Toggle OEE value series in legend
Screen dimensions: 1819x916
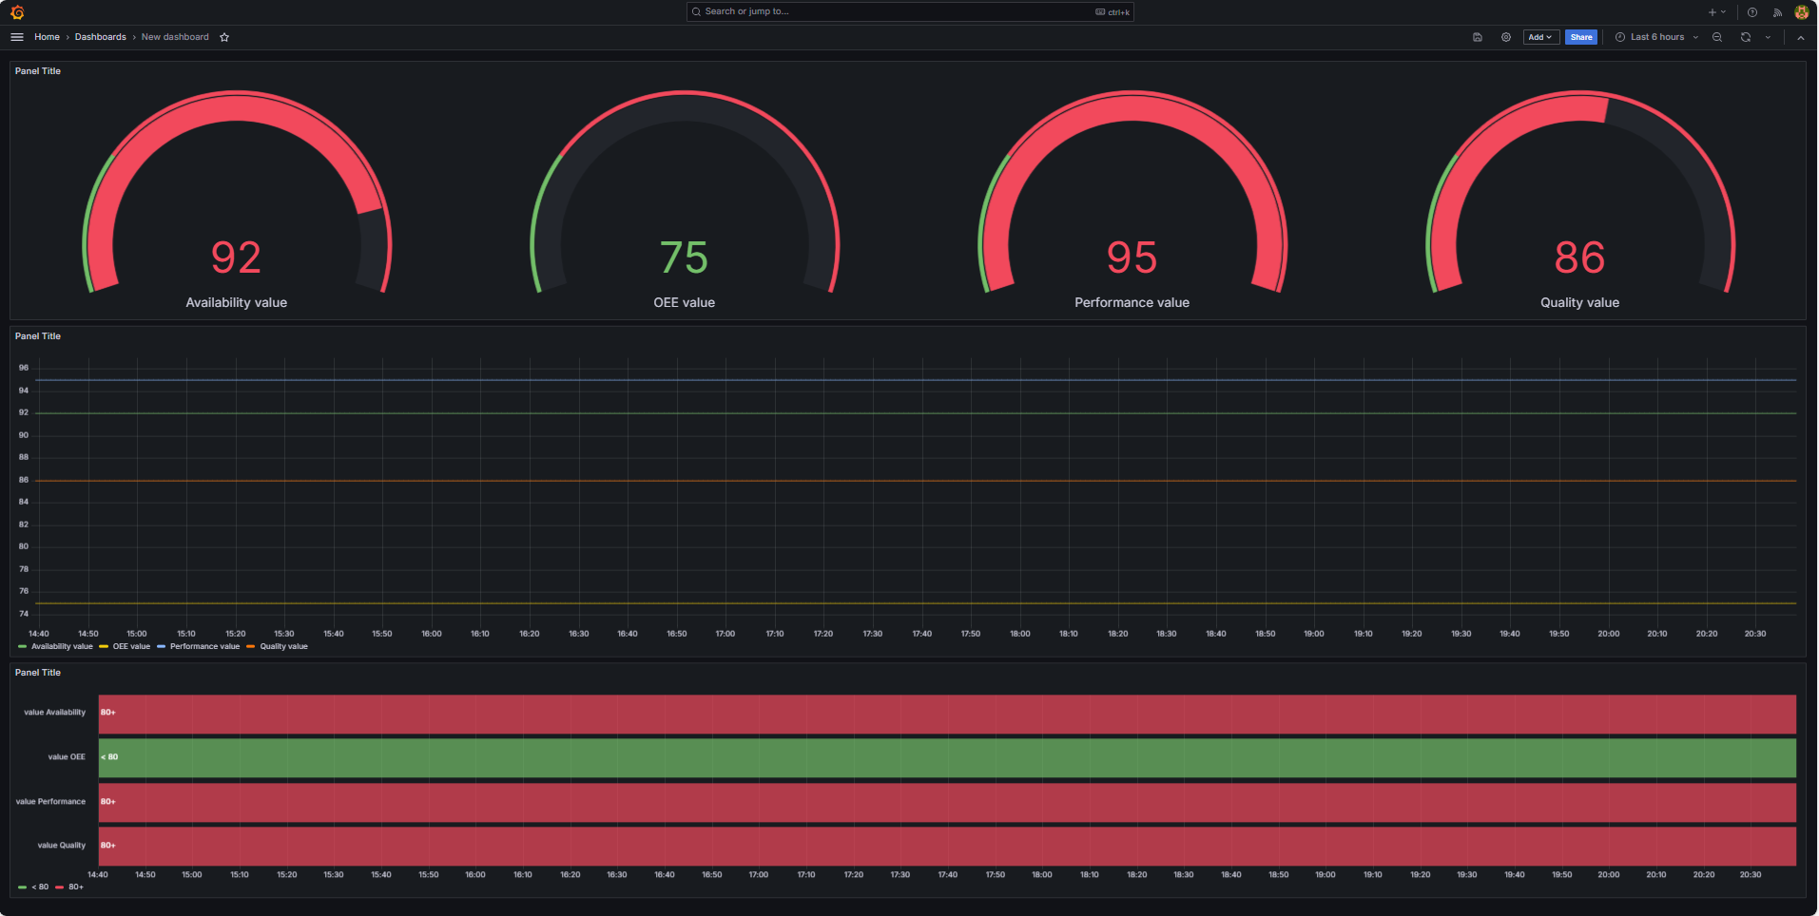[131, 647]
